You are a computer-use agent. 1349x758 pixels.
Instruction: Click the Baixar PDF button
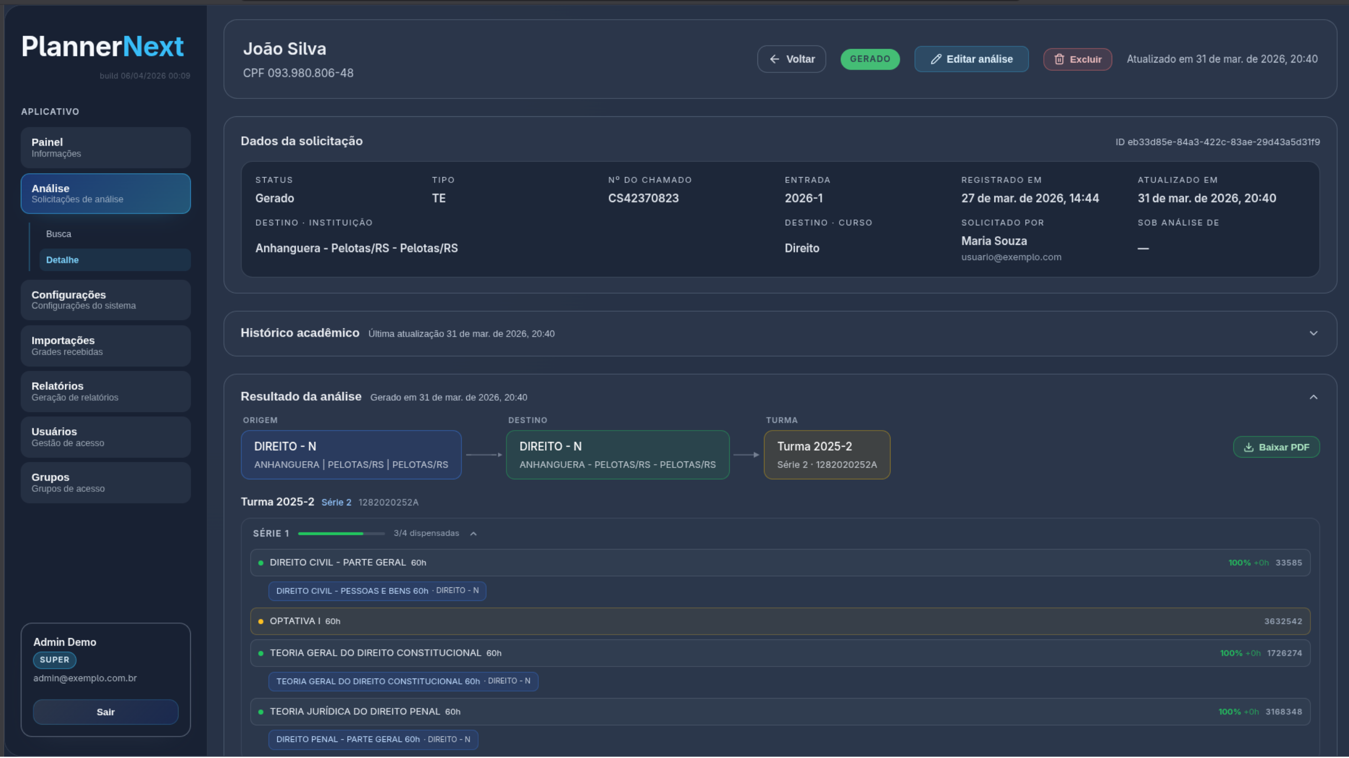click(1277, 447)
